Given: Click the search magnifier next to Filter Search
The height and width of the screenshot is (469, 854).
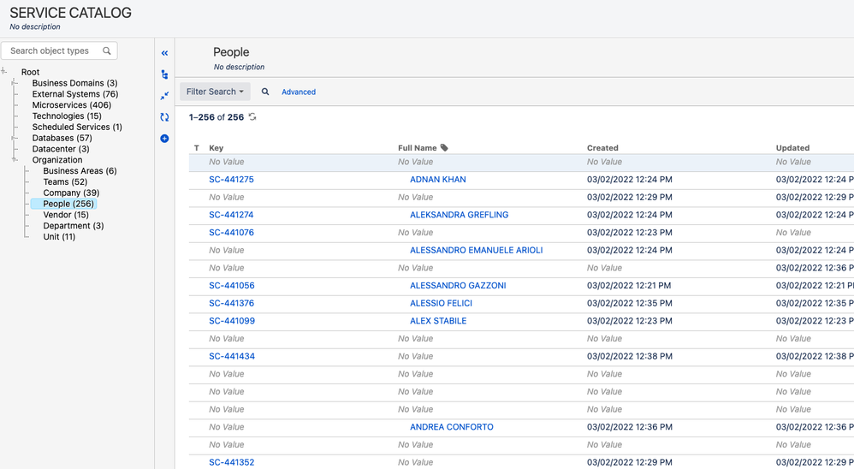Looking at the screenshot, I should 265,92.
